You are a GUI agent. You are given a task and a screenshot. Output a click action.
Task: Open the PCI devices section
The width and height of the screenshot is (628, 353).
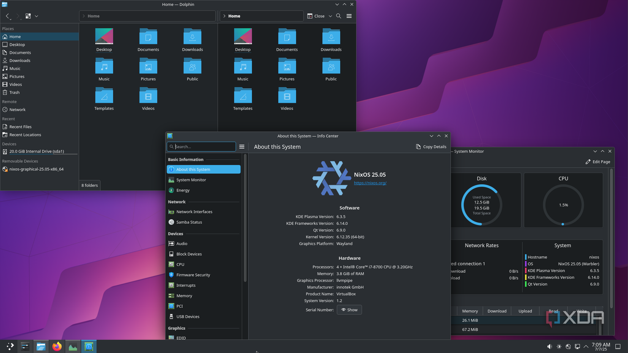coord(179,306)
